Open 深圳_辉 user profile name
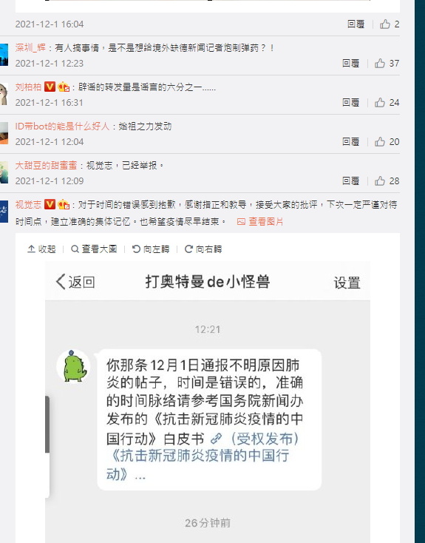 click(30, 48)
